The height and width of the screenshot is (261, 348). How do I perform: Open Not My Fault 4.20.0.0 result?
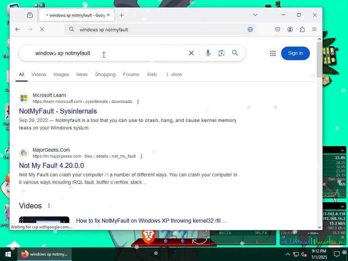(x=52, y=166)
